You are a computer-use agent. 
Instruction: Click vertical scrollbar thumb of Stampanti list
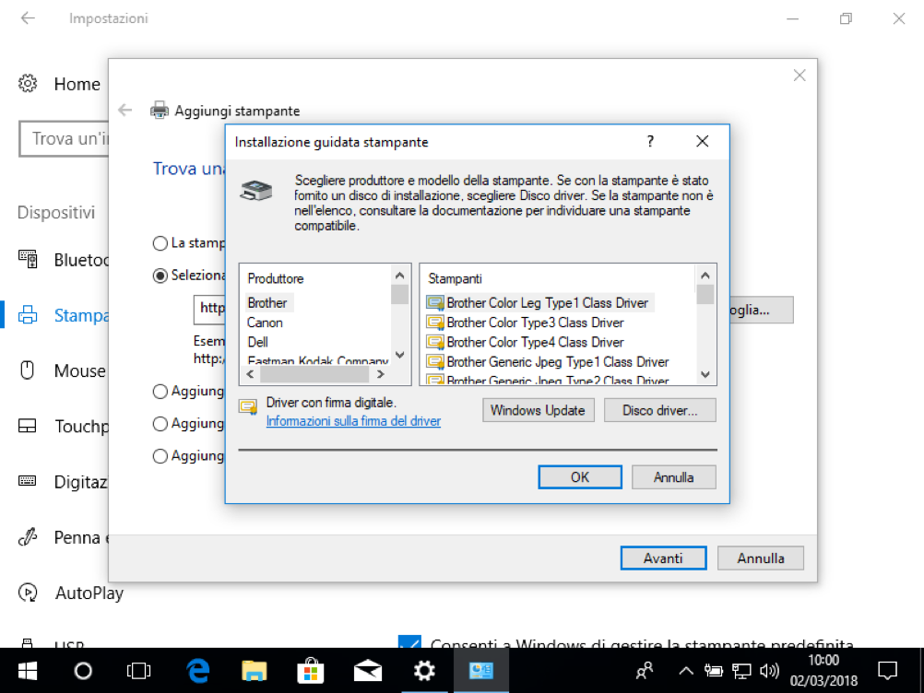[705, 294]
